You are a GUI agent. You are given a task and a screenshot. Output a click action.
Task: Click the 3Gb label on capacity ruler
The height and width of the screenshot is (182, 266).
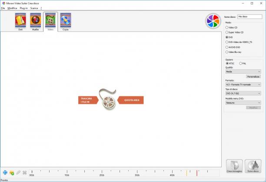[x=137, y=175]
